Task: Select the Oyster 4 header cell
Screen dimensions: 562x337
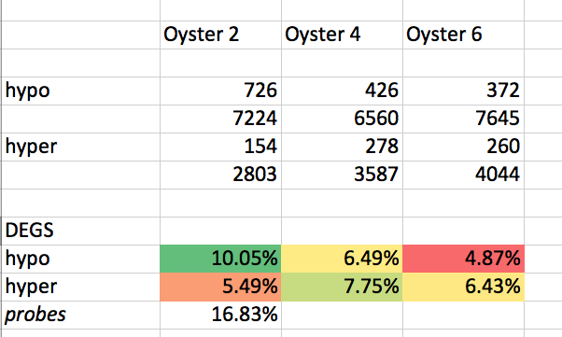Action: [x=342, y=35]
